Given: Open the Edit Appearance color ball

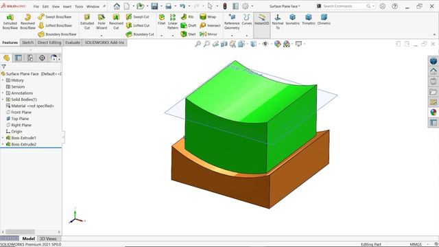Looking at the screenshot, I should click(277, 44).
